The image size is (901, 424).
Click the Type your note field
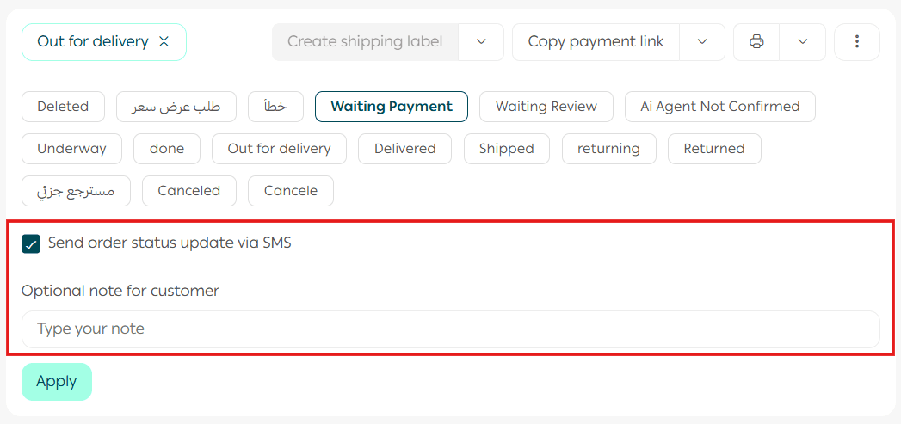[450, 329]
